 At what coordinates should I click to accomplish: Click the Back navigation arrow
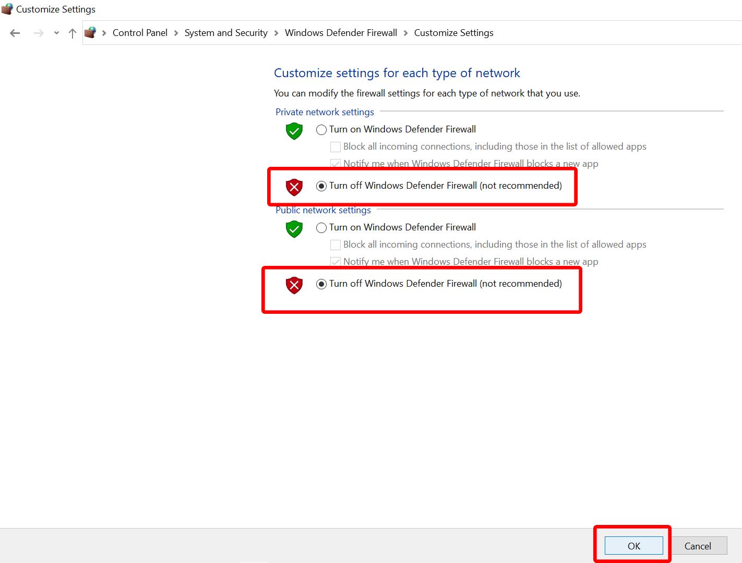(15, 33)
